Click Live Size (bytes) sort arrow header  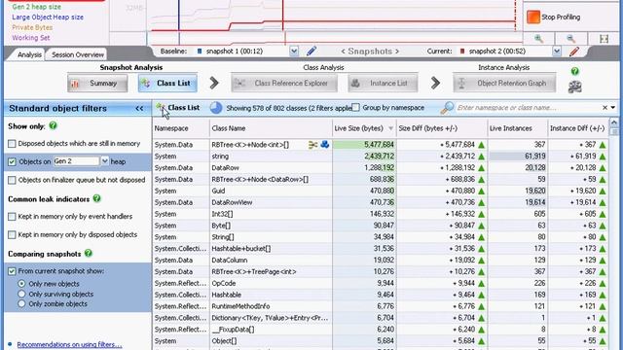[390, 128]
